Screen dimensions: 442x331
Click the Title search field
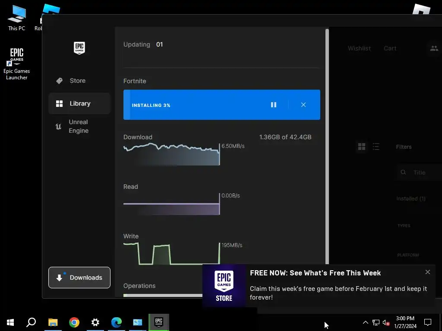point(420,172)
